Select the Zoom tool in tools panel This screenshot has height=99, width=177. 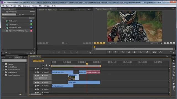coord(174,89)
